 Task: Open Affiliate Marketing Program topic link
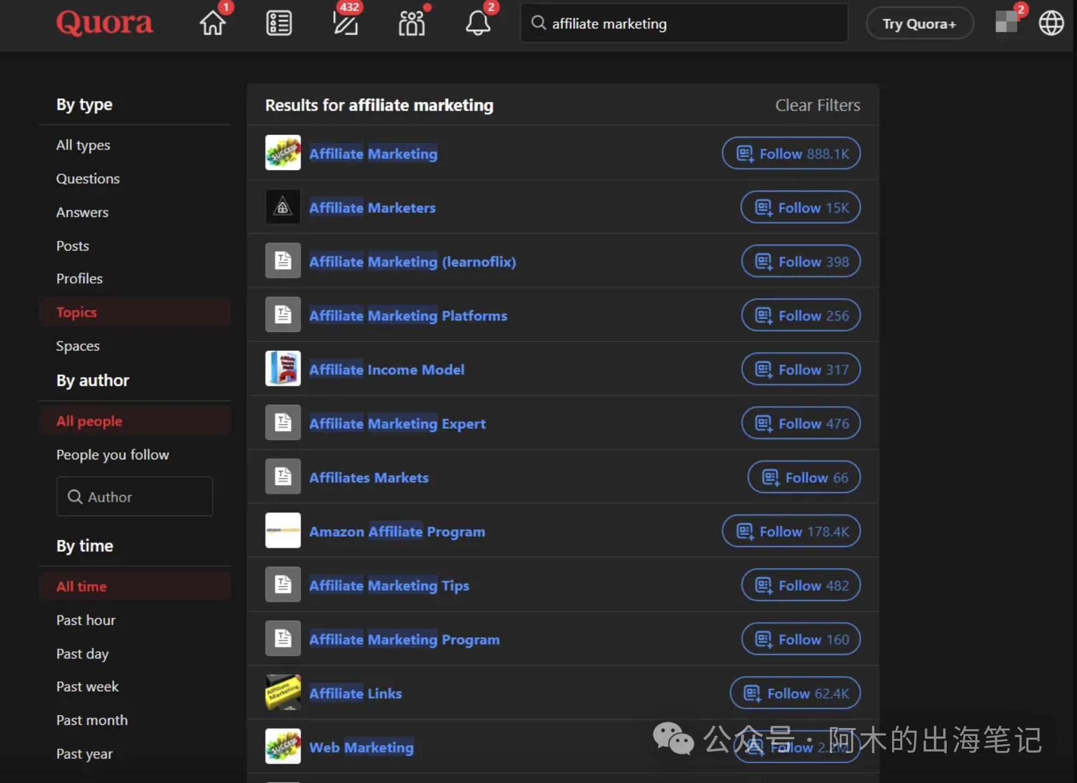(404, 639)
